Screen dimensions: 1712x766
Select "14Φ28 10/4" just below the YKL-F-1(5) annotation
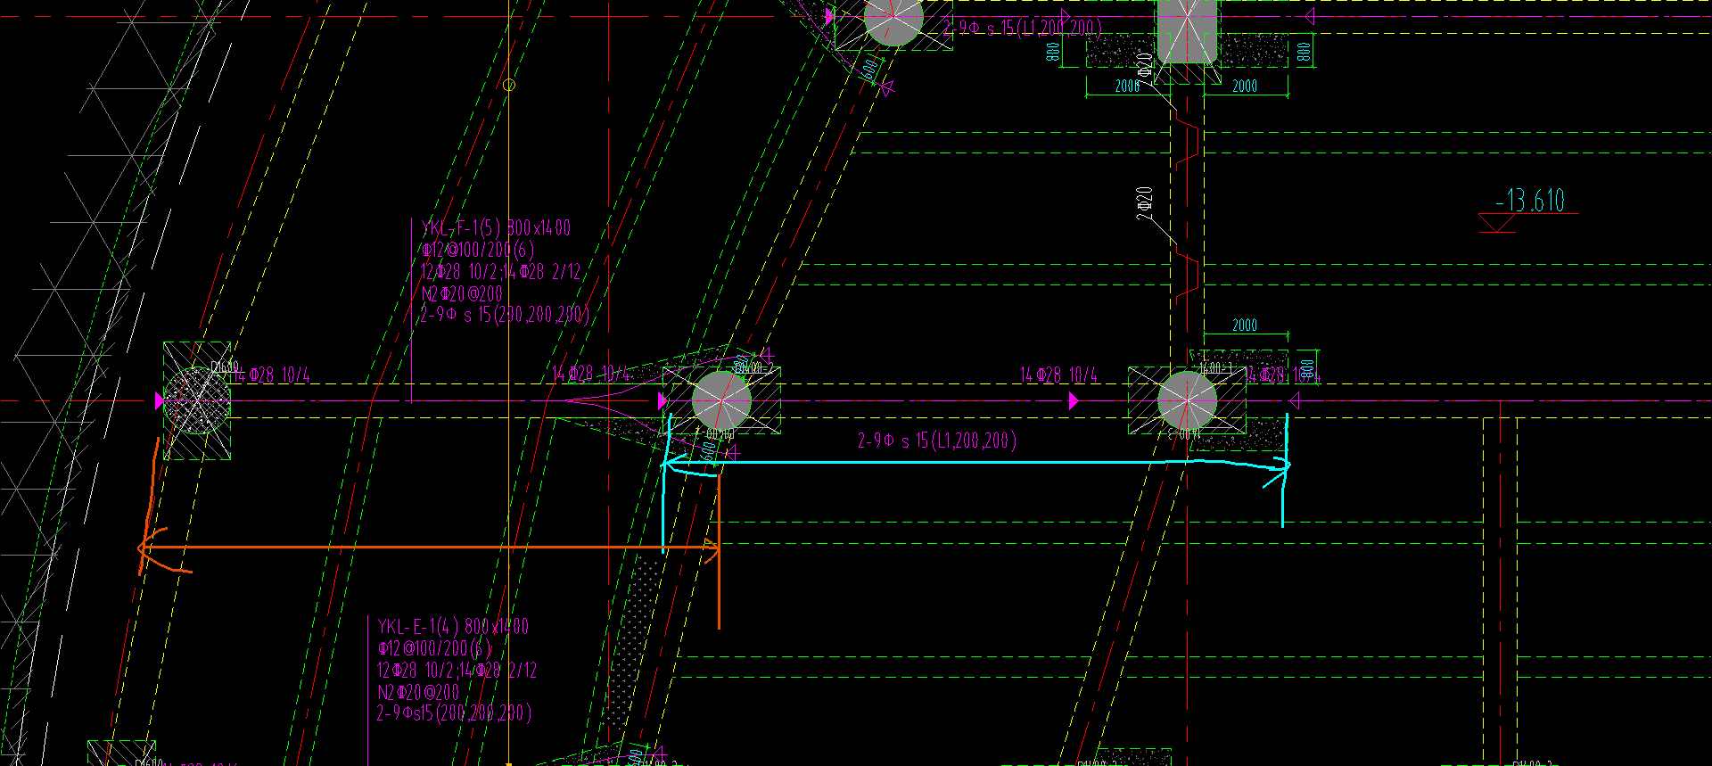click(591, 374)
